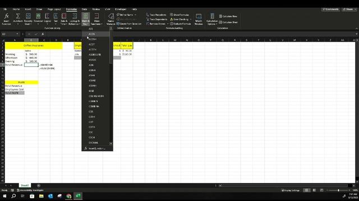
Task: Switch to the Insert tab
Action: click(28, 9)
